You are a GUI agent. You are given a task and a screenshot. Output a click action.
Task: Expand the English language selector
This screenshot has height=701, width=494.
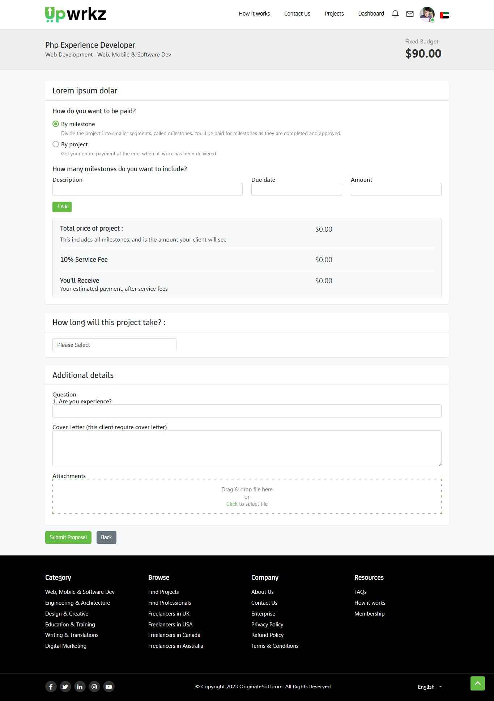430,687
